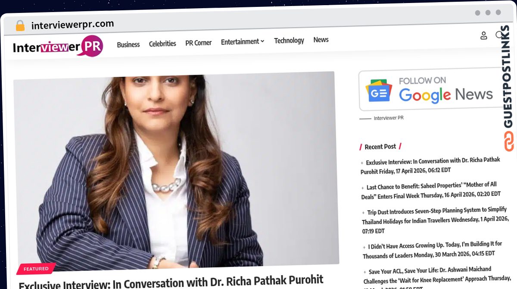Screen dimensions: 517x289
Task: Open recent post Exclusive Interview Dr. Richa Pathak
Action: click(x=430, y=166)
